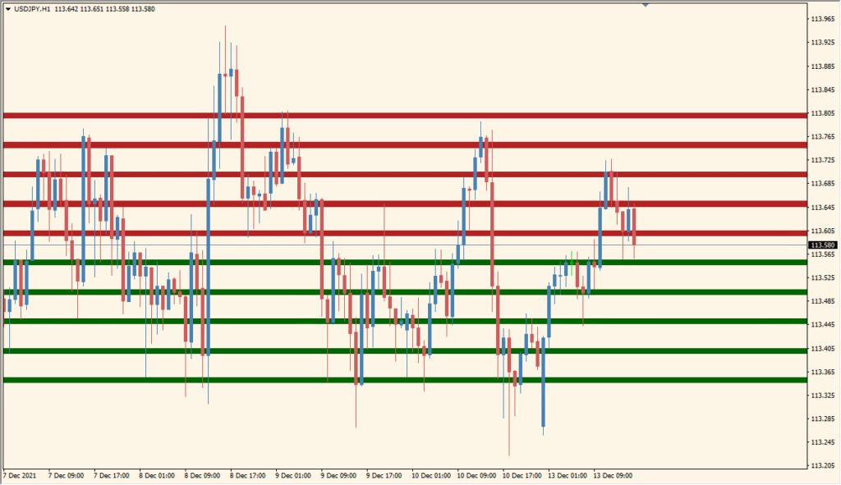Expand the USDJPY,H1 chart header dropdown
841x485 pixels.
(x=8, y=7)
